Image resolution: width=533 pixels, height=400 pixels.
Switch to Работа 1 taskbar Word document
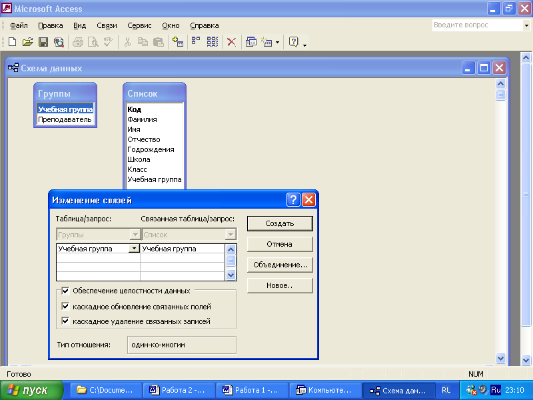[x=253, y=390]
